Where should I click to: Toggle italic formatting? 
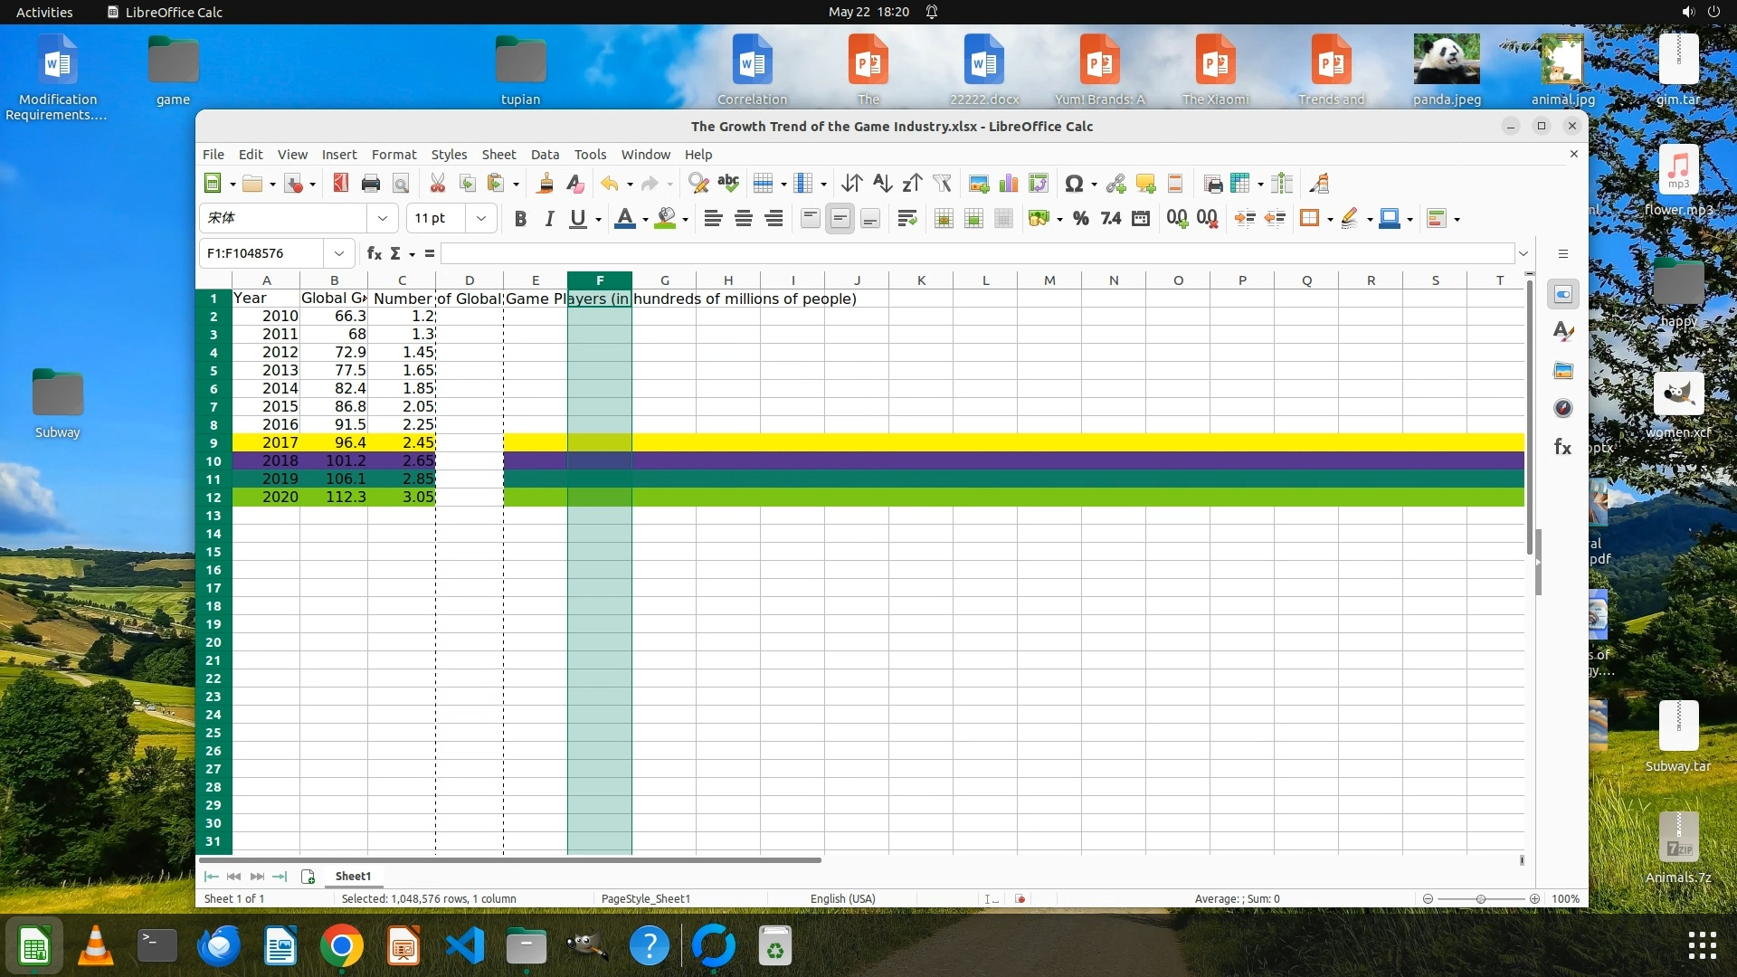549,218
